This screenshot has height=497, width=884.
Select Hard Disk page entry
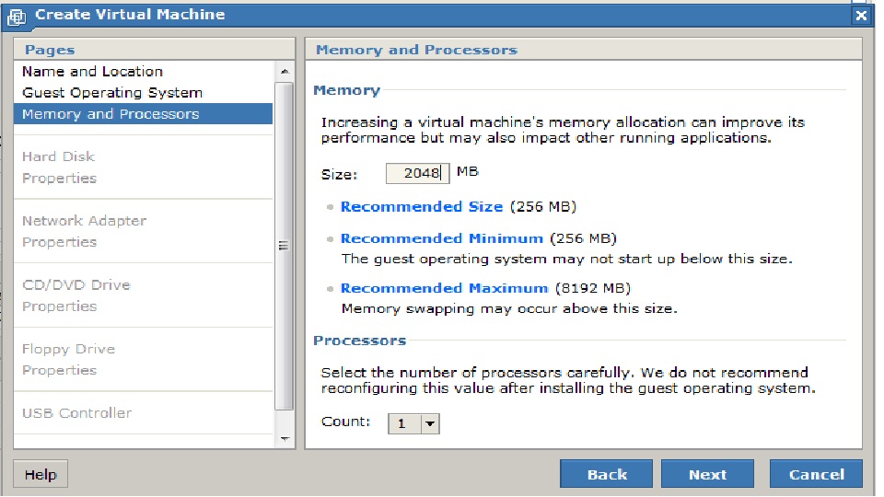[x=59, y=156]
